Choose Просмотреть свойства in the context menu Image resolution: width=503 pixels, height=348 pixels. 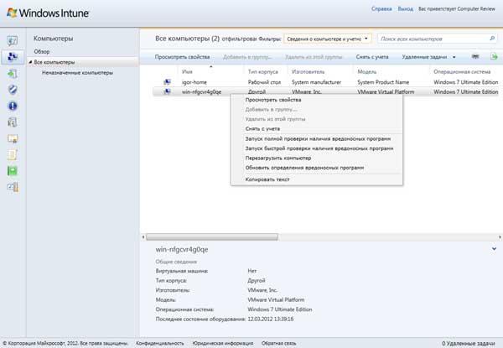point(273,100)
